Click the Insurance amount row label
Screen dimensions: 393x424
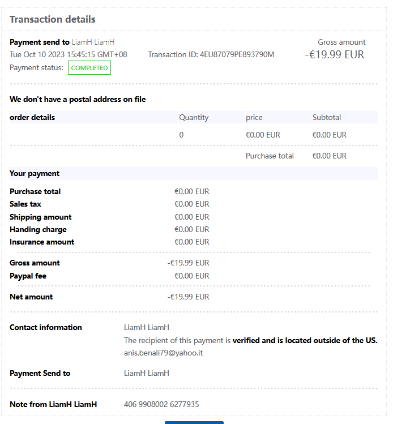(x=42, y=242)
